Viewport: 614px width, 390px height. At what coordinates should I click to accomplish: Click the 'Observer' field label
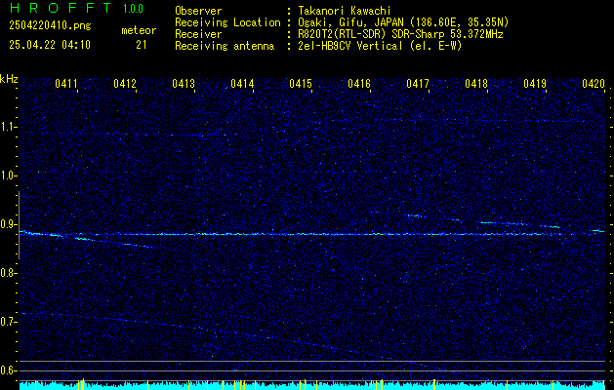tap(198, 11)
